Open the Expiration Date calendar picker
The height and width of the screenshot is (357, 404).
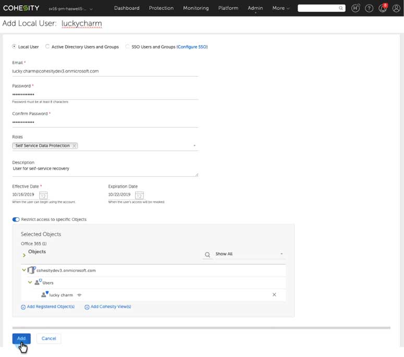[x=139, y=195]
